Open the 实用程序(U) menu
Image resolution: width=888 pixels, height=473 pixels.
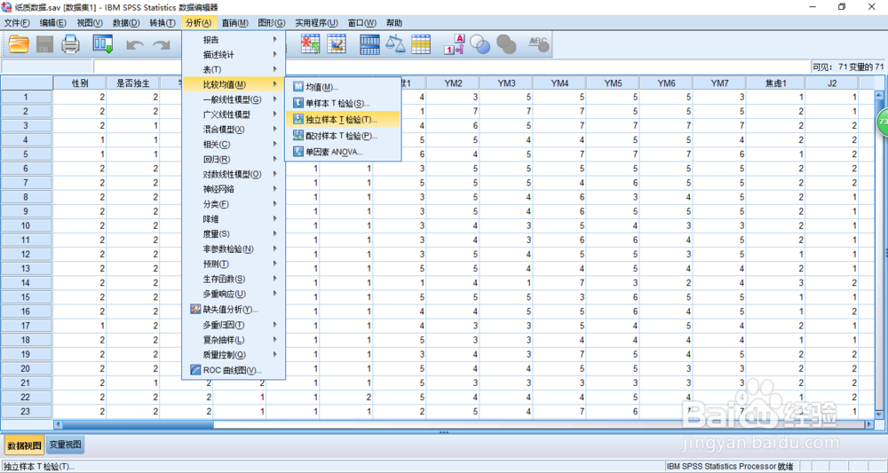[316, 23]
